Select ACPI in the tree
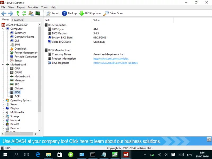 tap(17, 96)
